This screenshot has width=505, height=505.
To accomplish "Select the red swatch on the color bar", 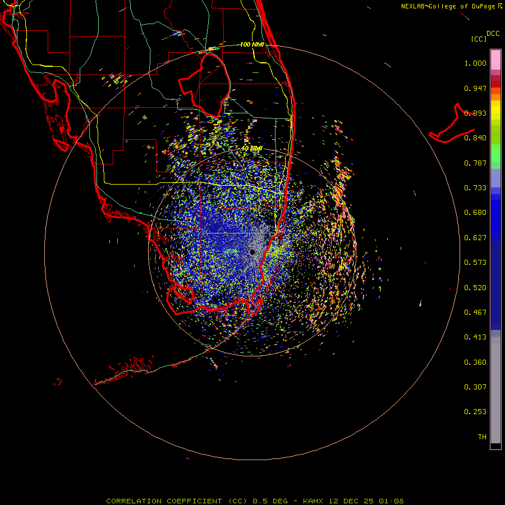I will 495,84.
